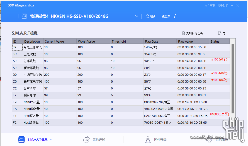Click the Raw Data column header
The width and height of the screenshot is (248, 146).
tap(160, 41)
